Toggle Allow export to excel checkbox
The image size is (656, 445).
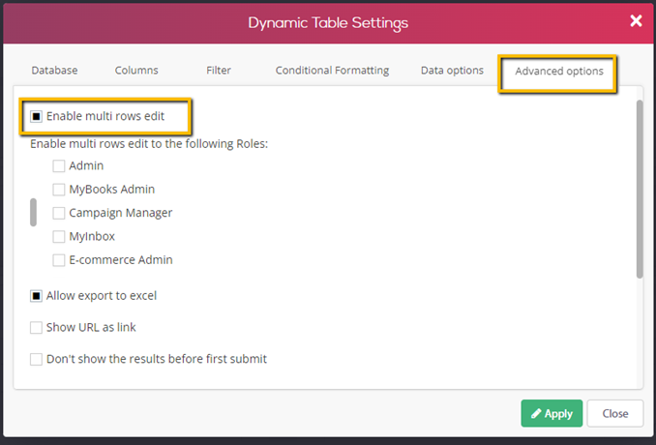coord(37,296)
